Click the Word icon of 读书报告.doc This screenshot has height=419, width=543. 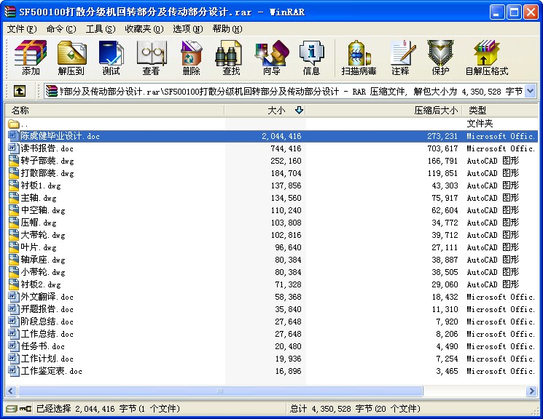point(14,148)
